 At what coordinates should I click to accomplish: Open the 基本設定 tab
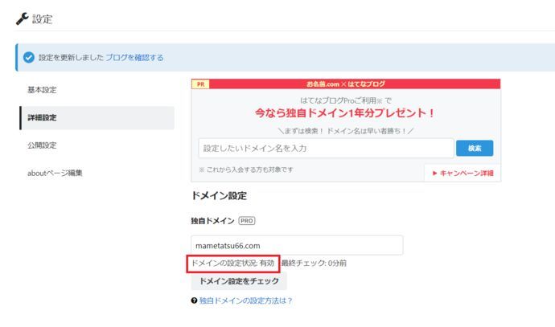(x=42, y=90)
